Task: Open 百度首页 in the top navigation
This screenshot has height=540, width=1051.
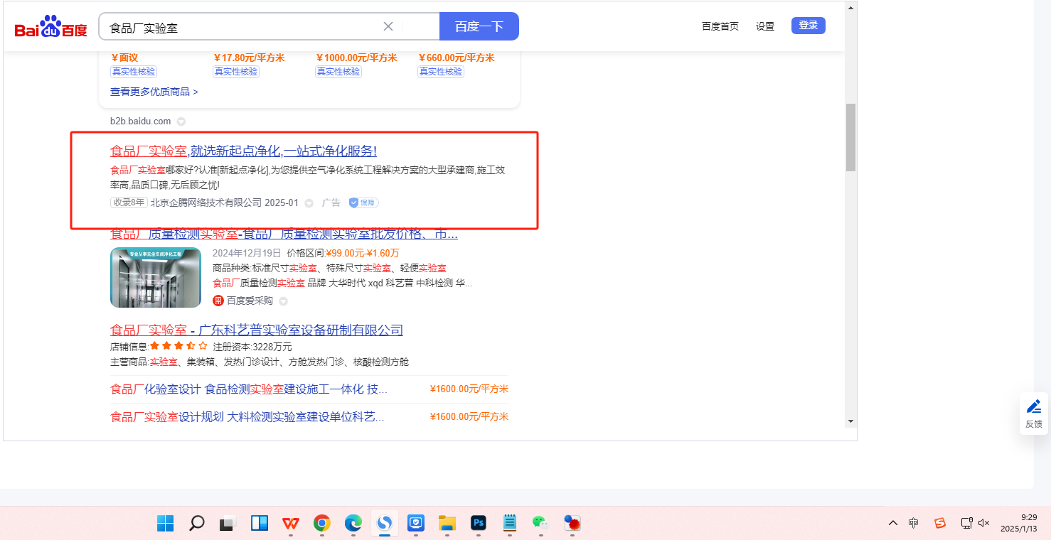Action: click(720, 26)
